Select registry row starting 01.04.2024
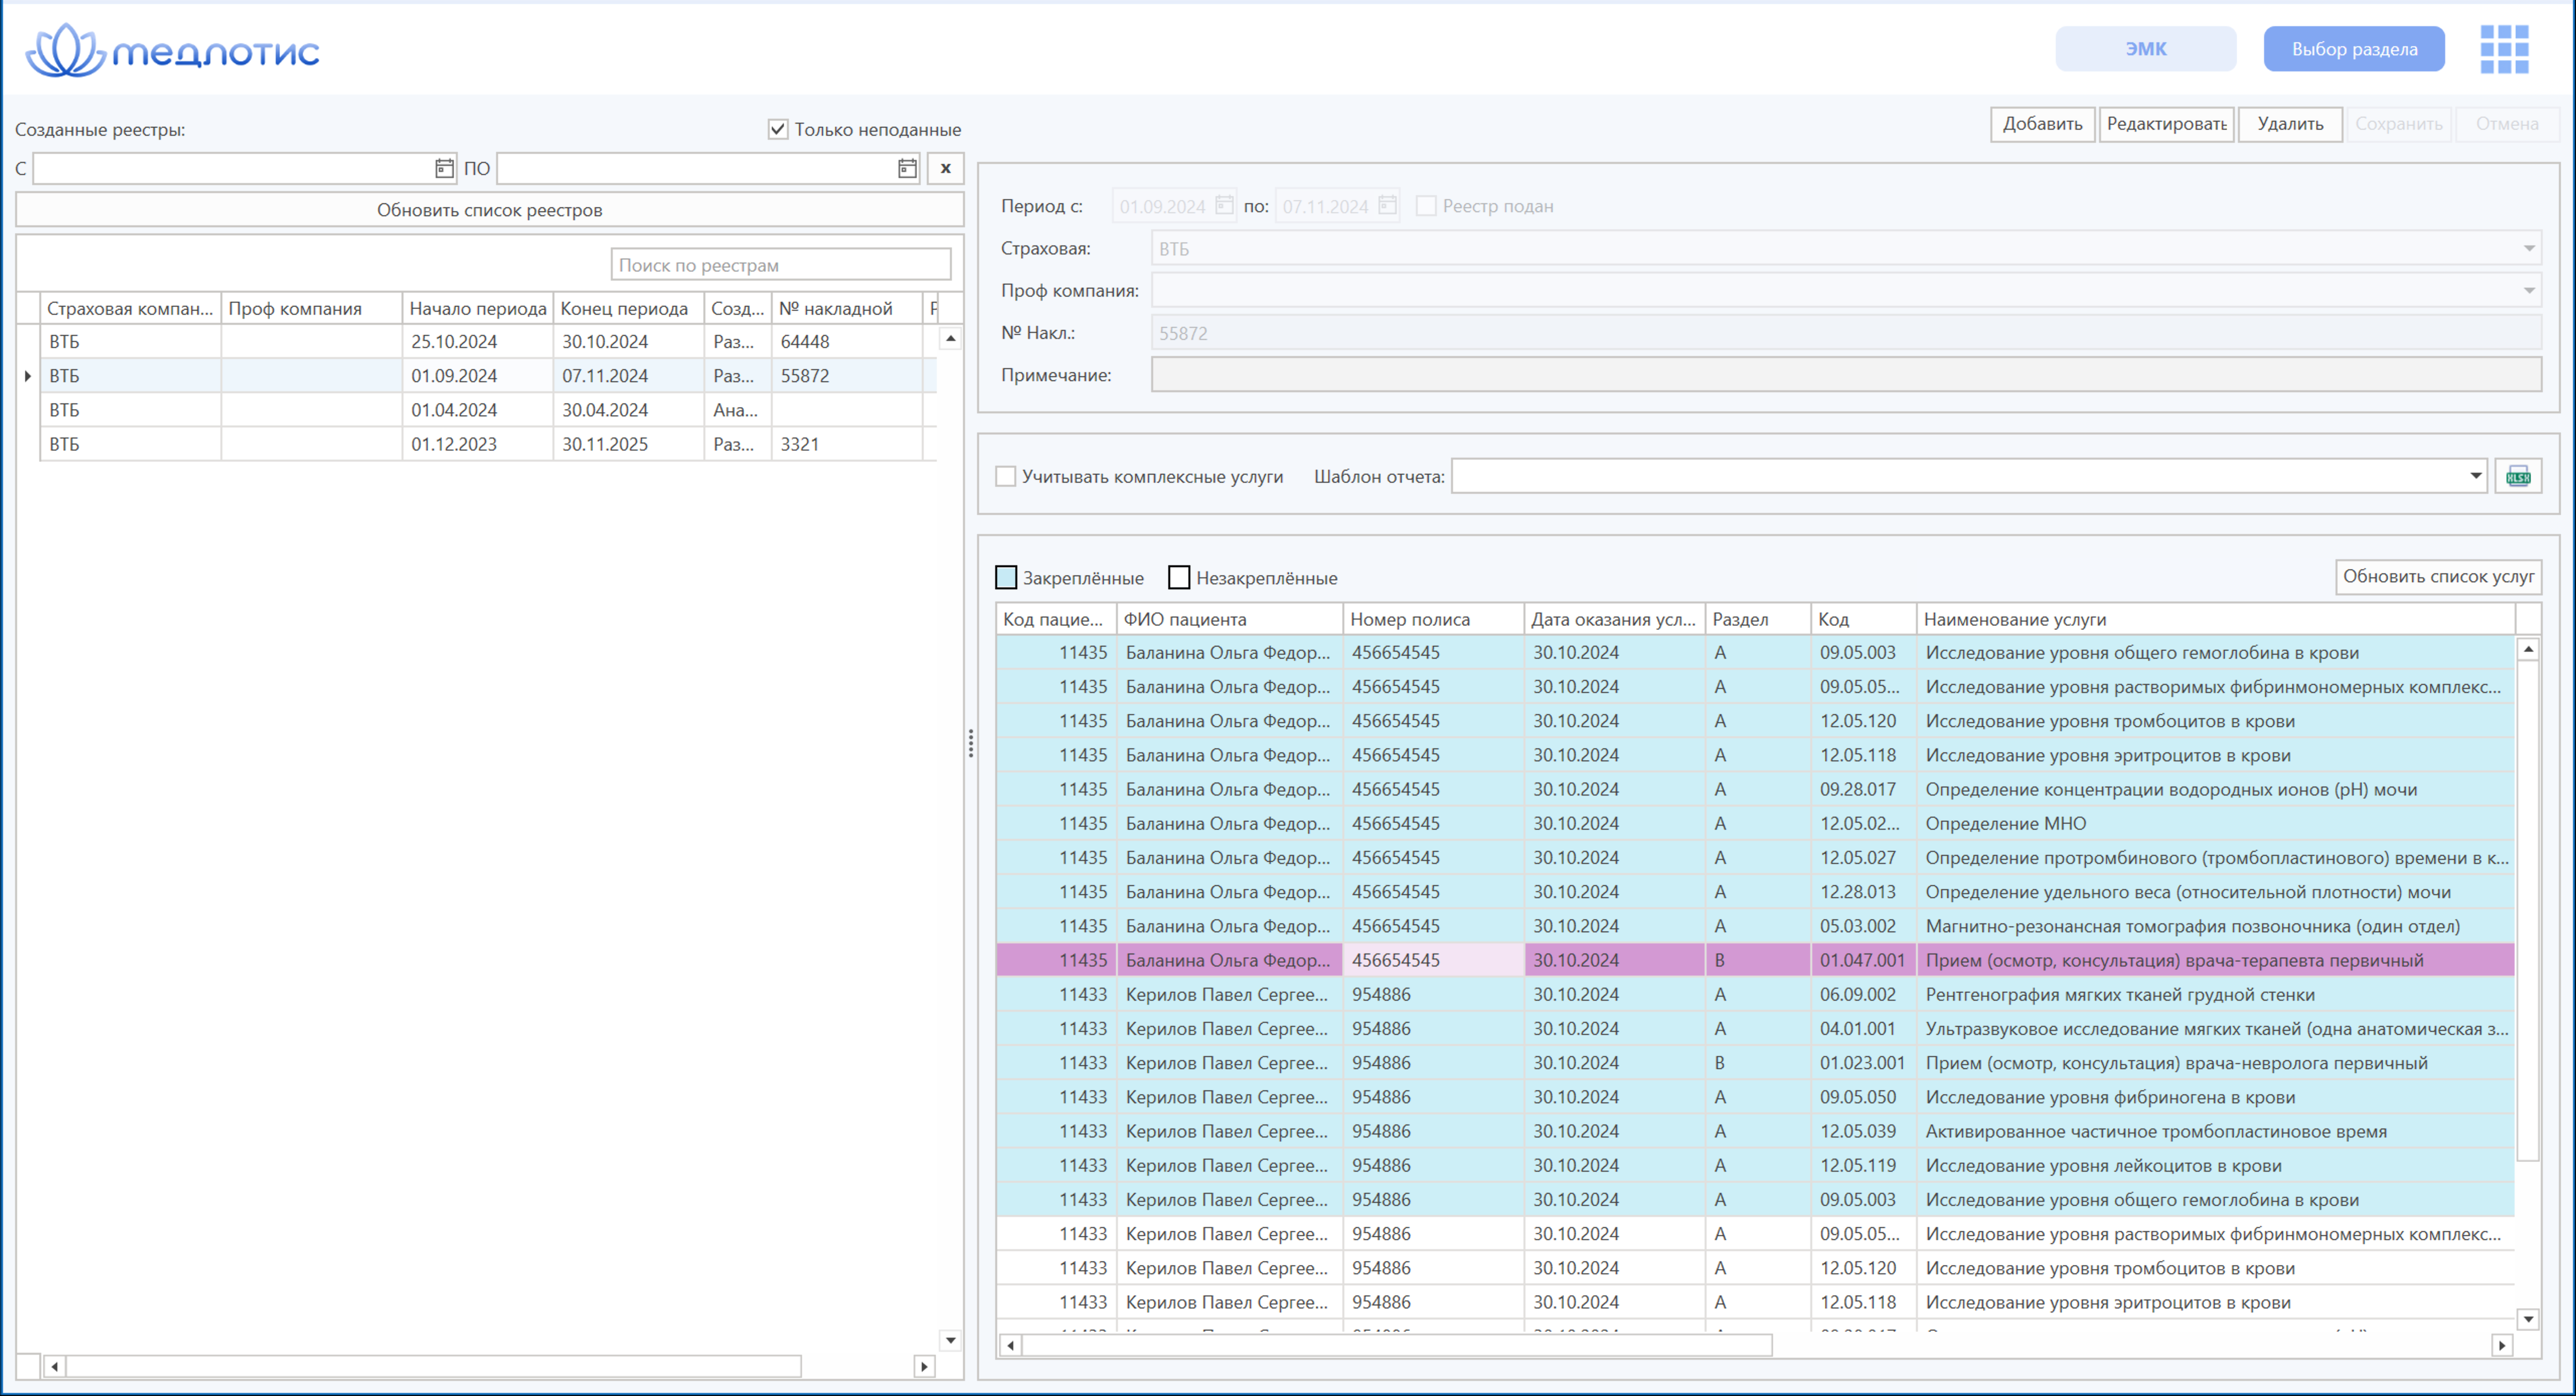This screenshot has height=1396, width=2576. 488,411
